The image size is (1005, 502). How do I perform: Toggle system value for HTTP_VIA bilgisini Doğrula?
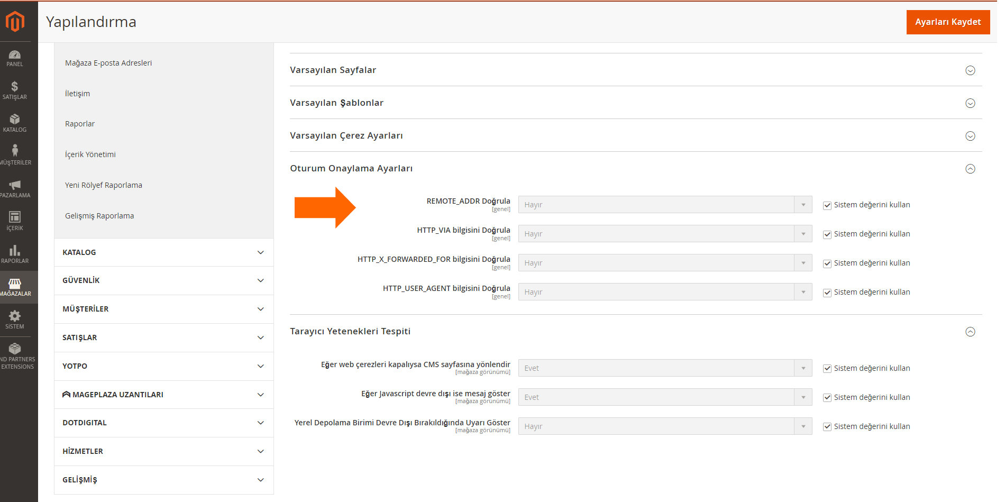coord(827,234)
